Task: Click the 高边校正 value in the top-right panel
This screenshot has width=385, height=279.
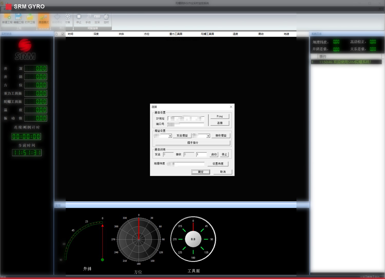Action: tap(373, 42)
